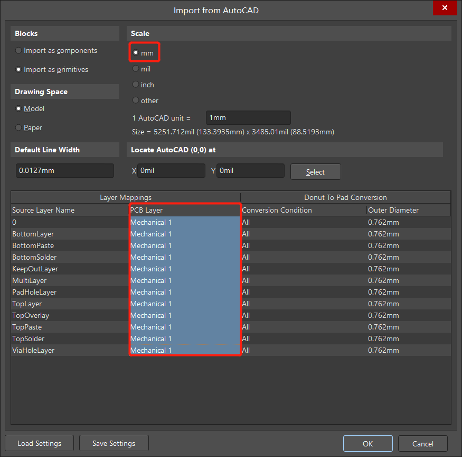The image size is (462, 457).
Task: Select Import as primitives
Action: click(18, 69)
